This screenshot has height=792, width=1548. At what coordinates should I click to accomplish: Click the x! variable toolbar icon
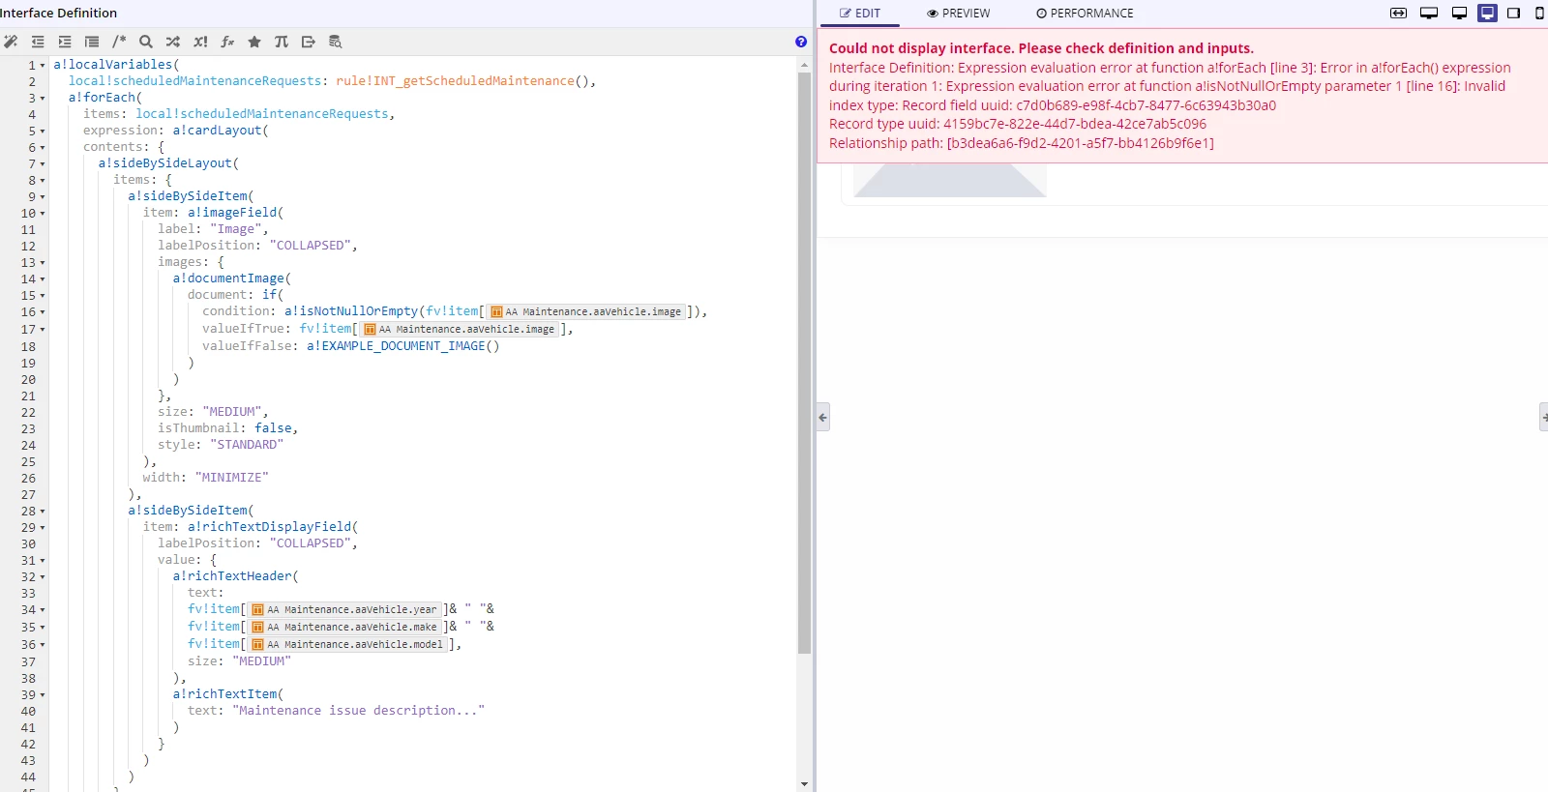(200, 42)
